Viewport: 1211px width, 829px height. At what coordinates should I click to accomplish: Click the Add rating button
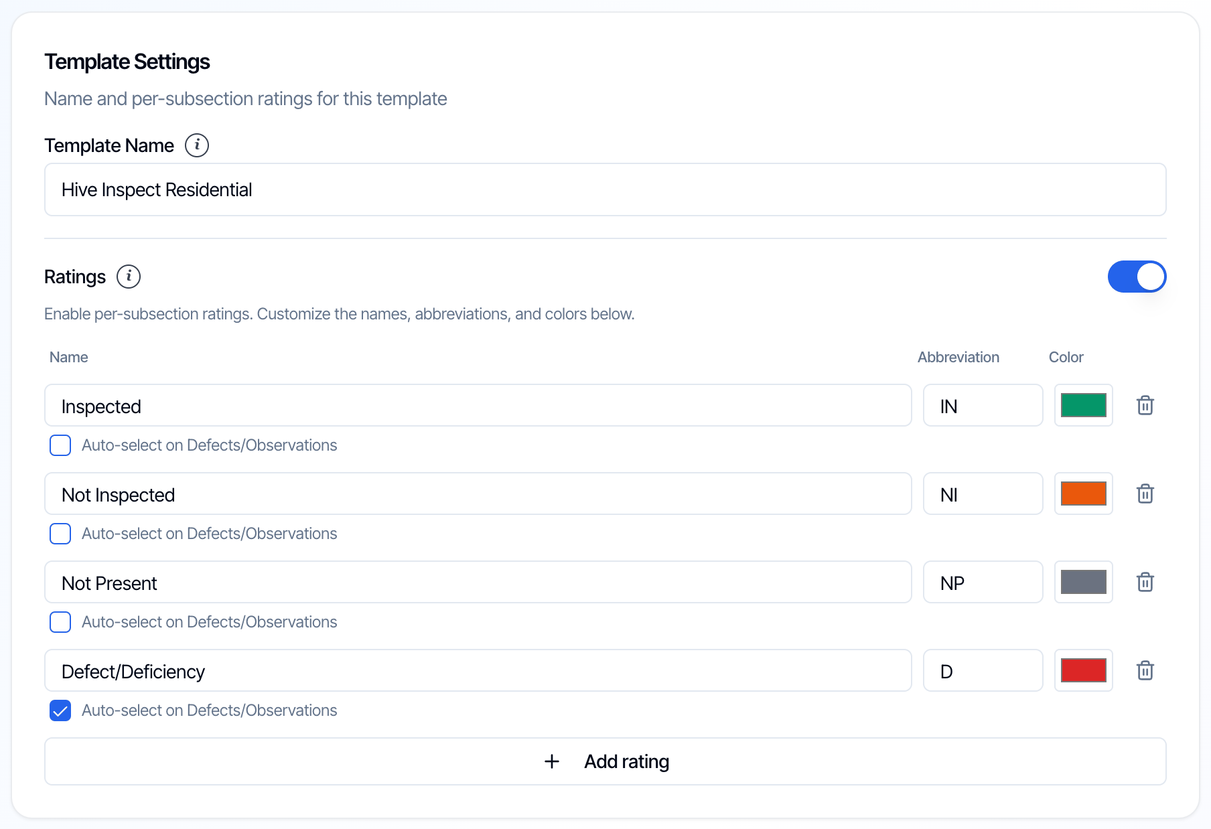[x=605, y=761]
